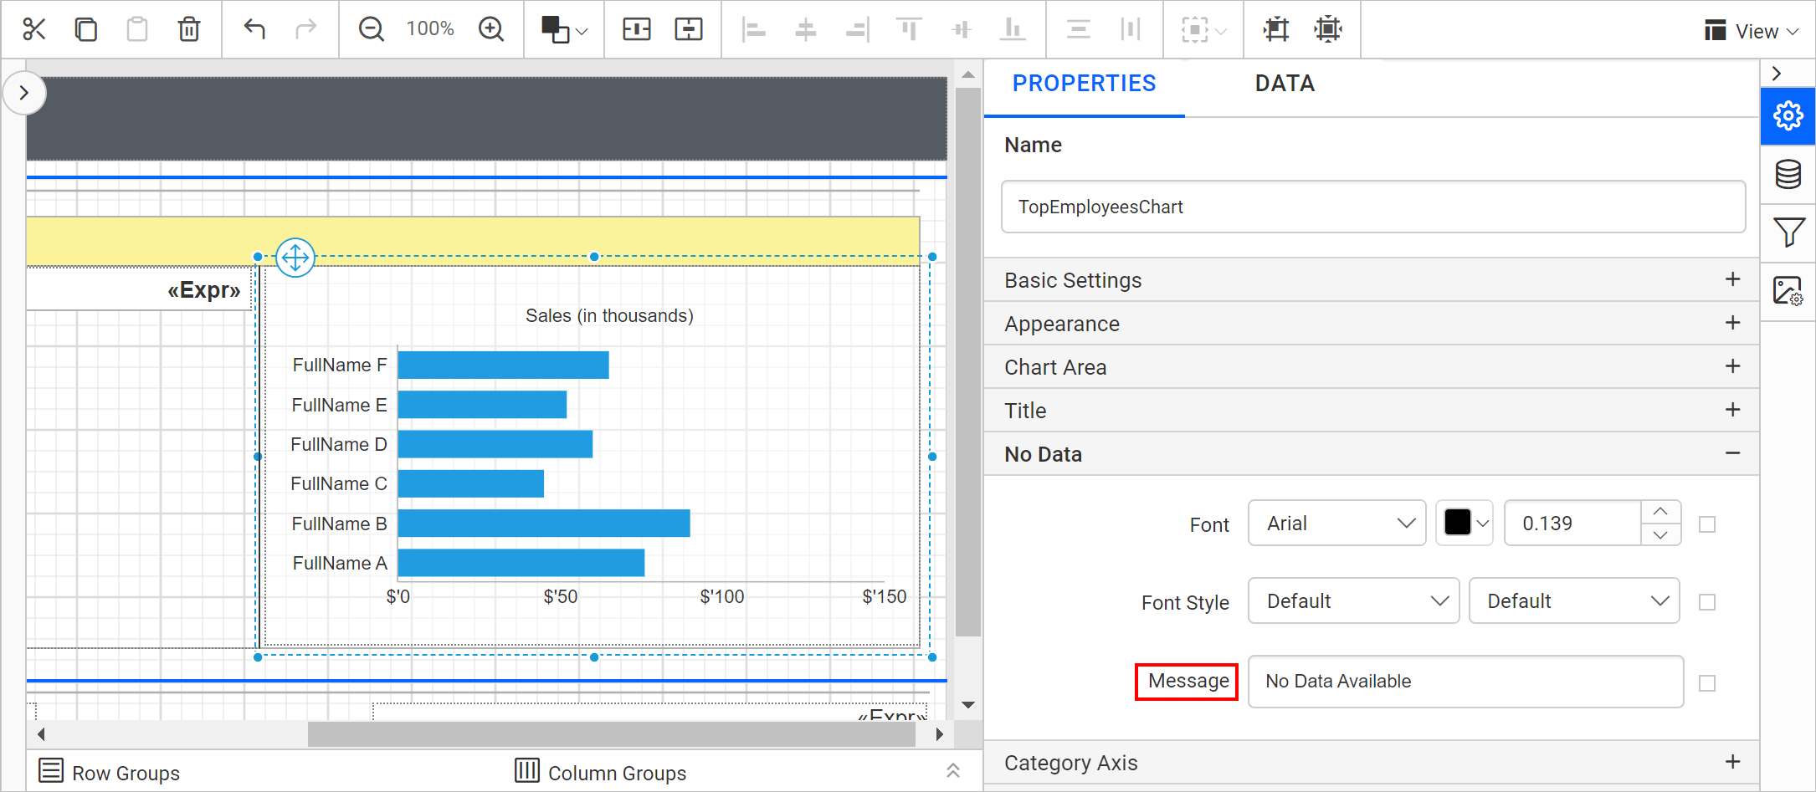Cut the selected item with scissors icon
This screenshot has height=792, width=1816.
click(33, 29)
